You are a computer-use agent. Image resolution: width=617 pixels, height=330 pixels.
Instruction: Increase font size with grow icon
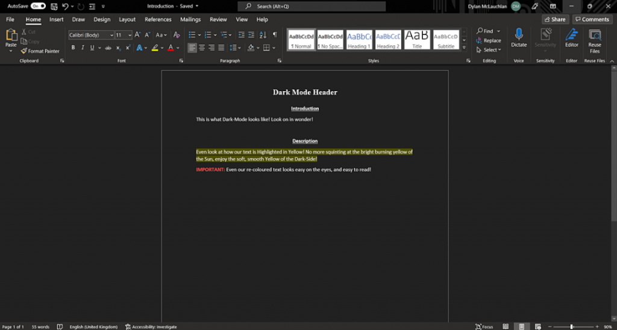(x=137, y=35)
